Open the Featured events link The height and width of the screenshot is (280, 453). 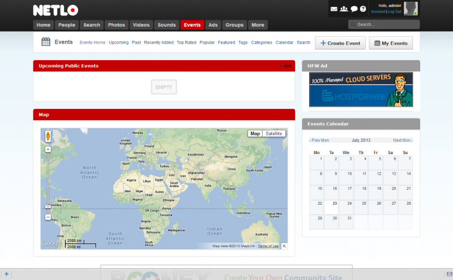tap(226, 43)
